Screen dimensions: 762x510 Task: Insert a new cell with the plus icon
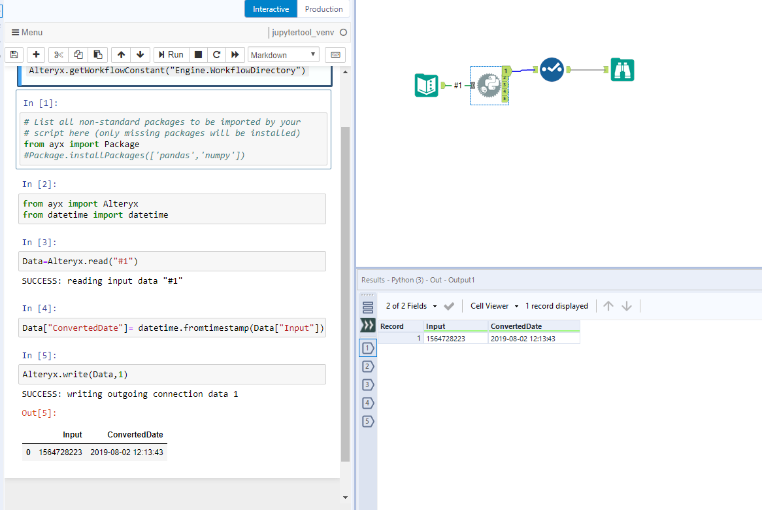pyautogui.click(x=36, y=54)
